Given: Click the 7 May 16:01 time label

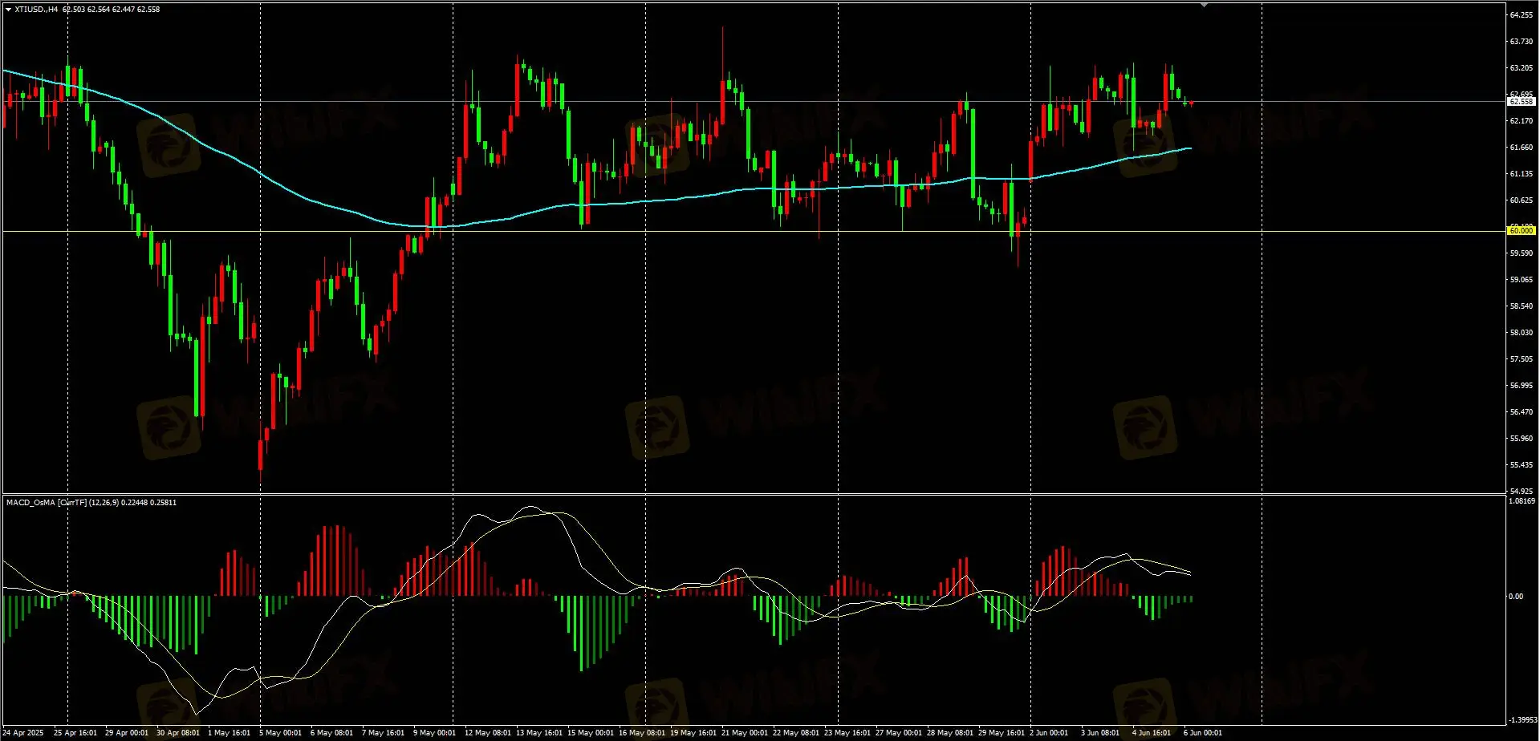Looking at the screenshot, I should coord(383,733).
